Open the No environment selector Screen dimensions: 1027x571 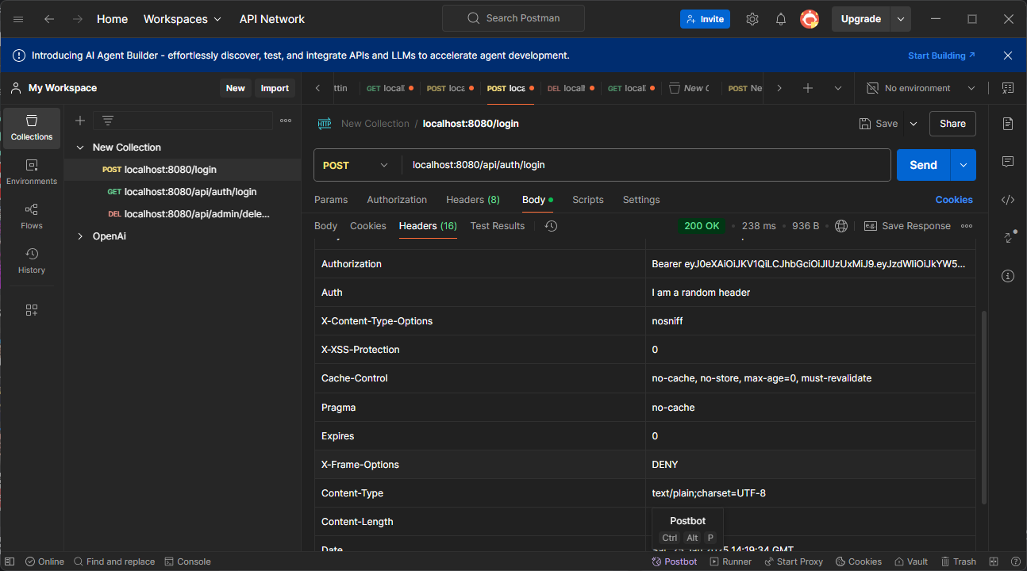921,88
